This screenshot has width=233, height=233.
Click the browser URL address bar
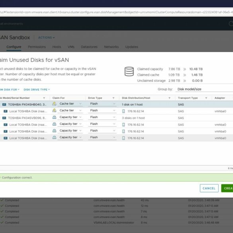coord(116,12)
